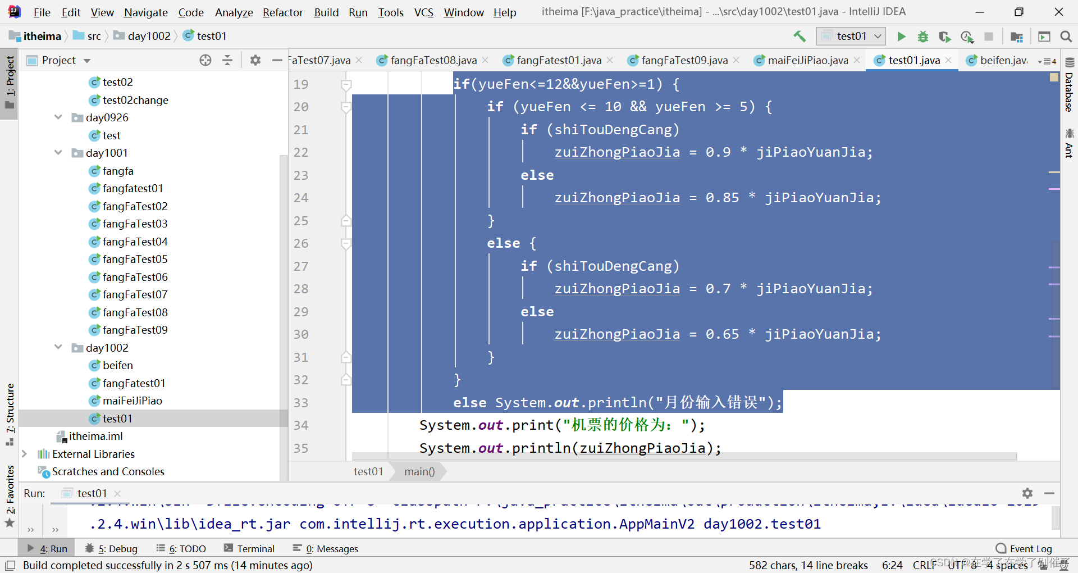Build the project using the hammer icon
The height and width of the screenshot is (573, 1078).
(x=800, y=36)
